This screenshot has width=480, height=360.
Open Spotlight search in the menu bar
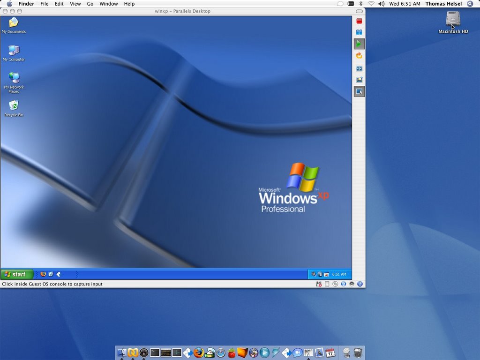coord(470,4)
